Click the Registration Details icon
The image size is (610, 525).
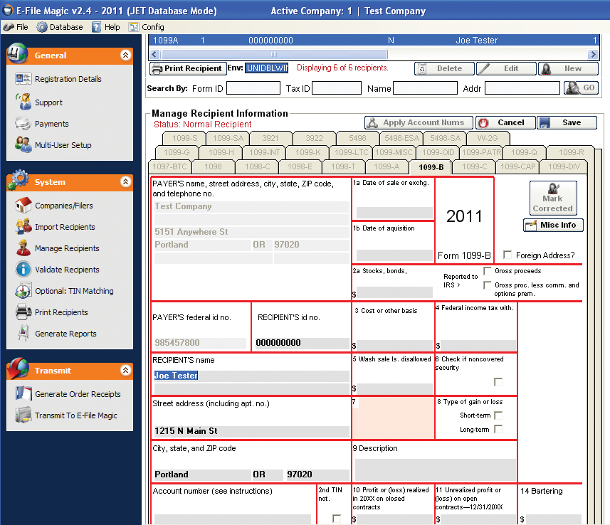[23, 79]
